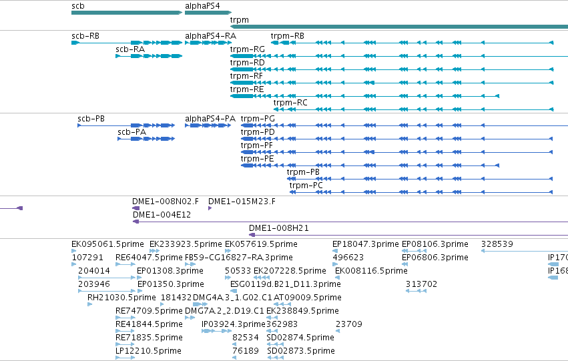Choose RE71835.5prime EST
This screenshot has height=361, width=568.
pos(125,344)
